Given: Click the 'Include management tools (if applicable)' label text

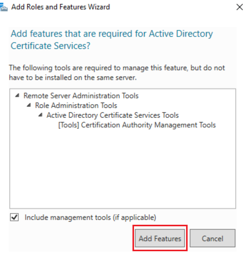Looking at the screenshot, I should coord(90,217).
